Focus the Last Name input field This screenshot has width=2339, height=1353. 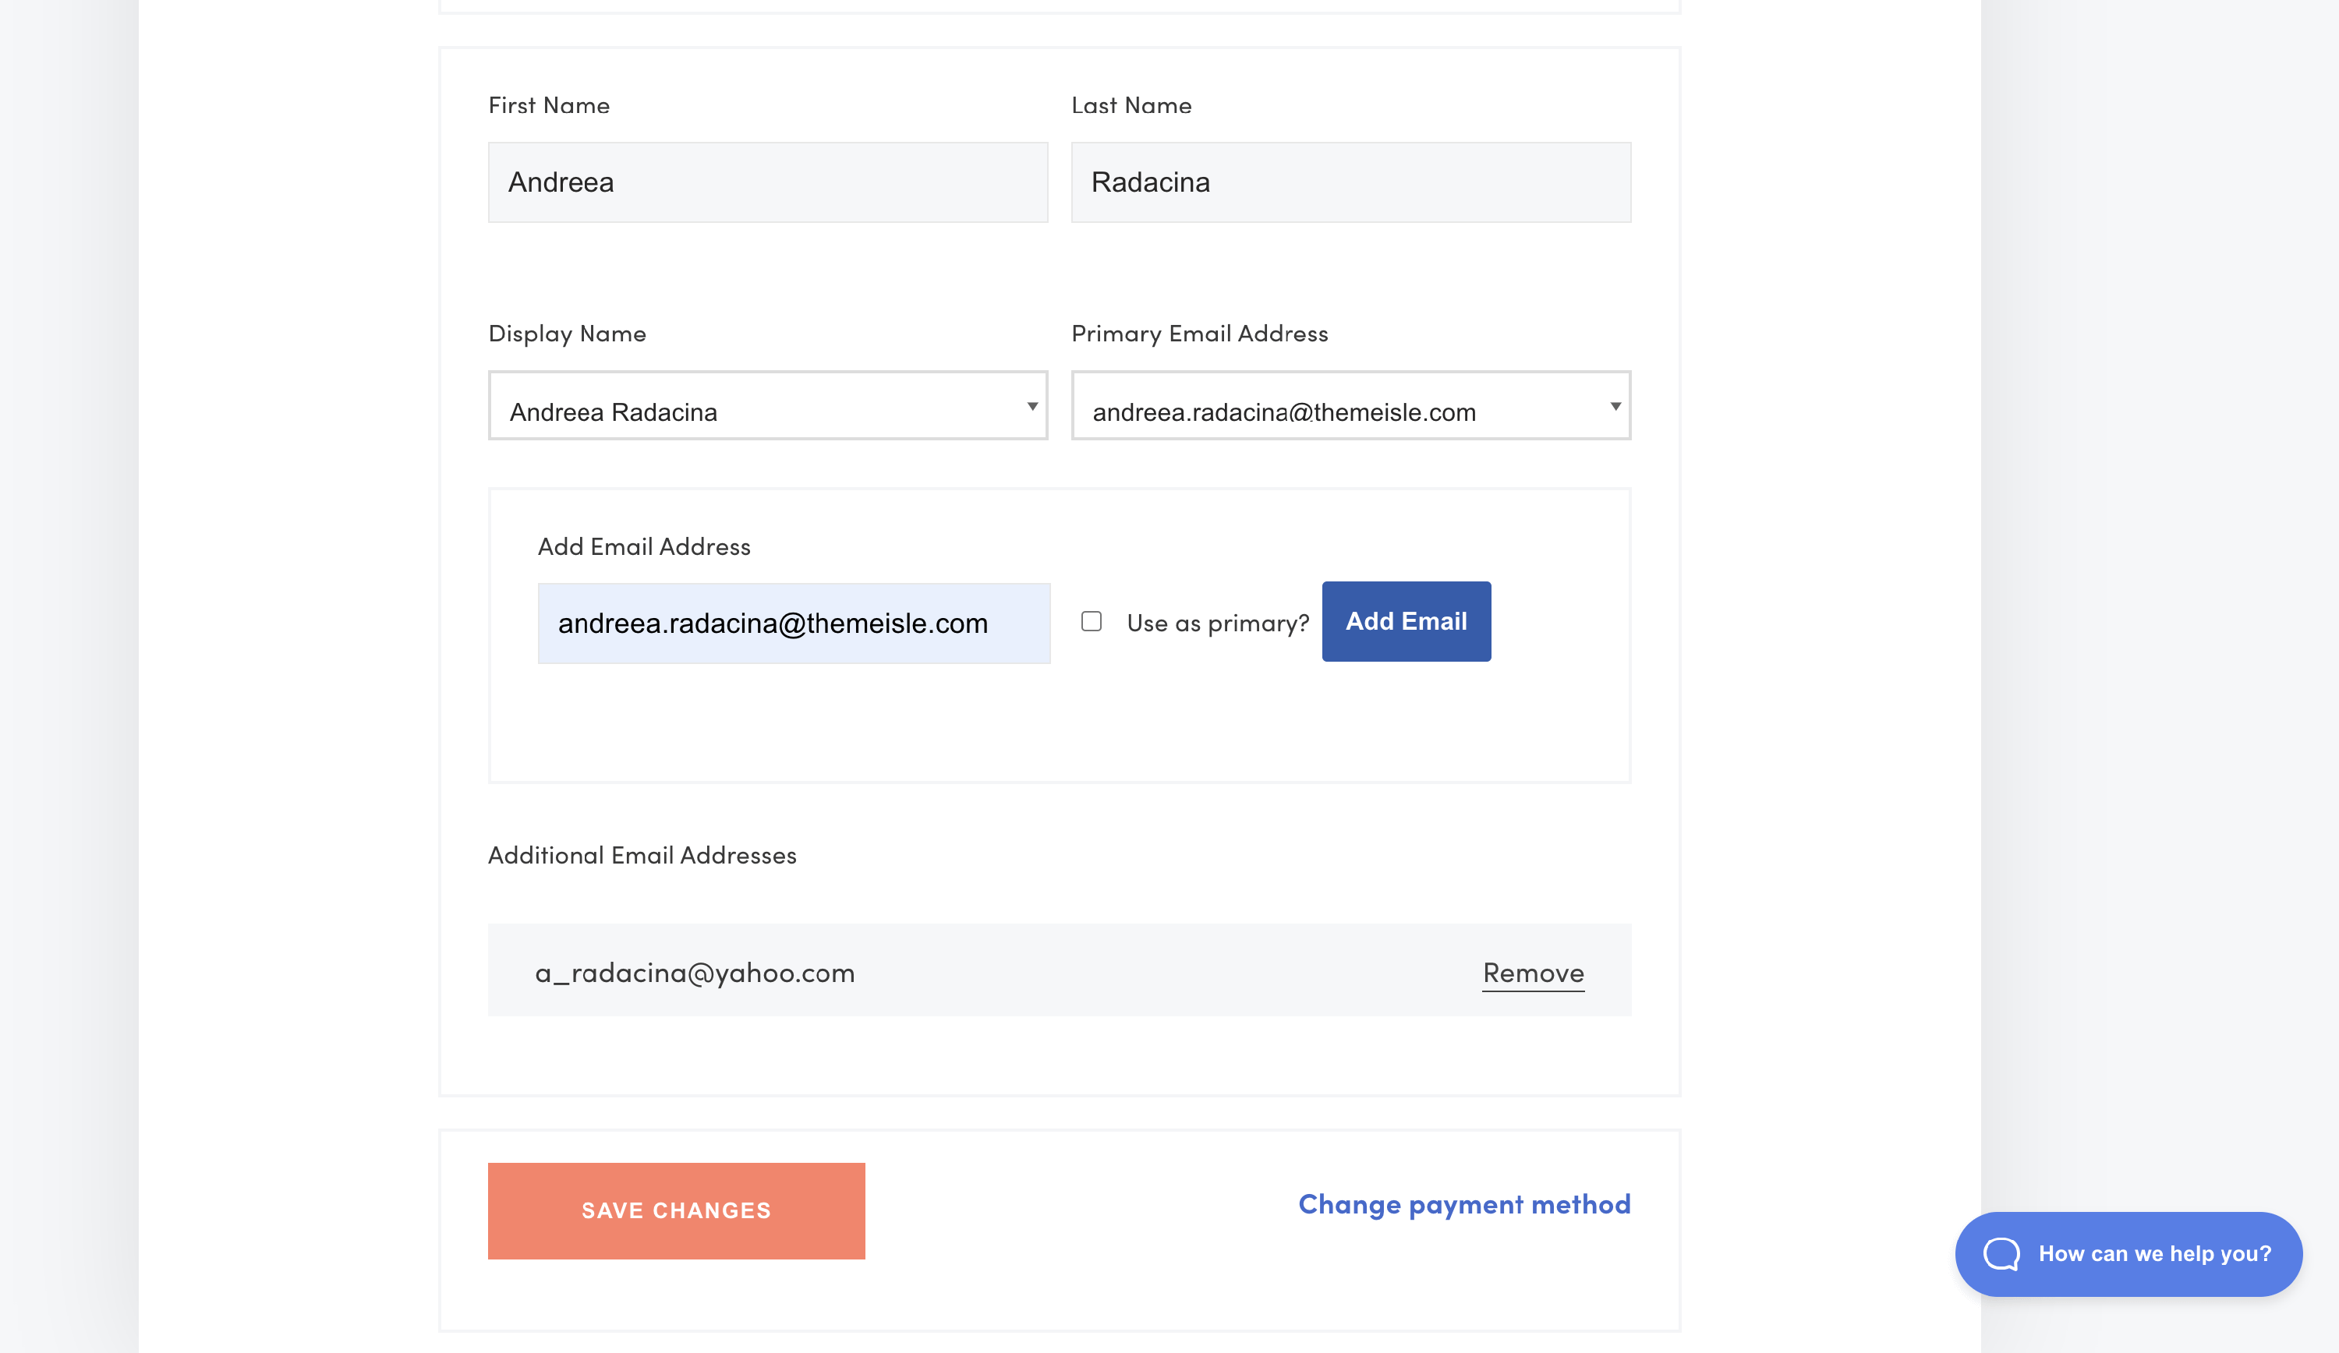[1350, 182]
